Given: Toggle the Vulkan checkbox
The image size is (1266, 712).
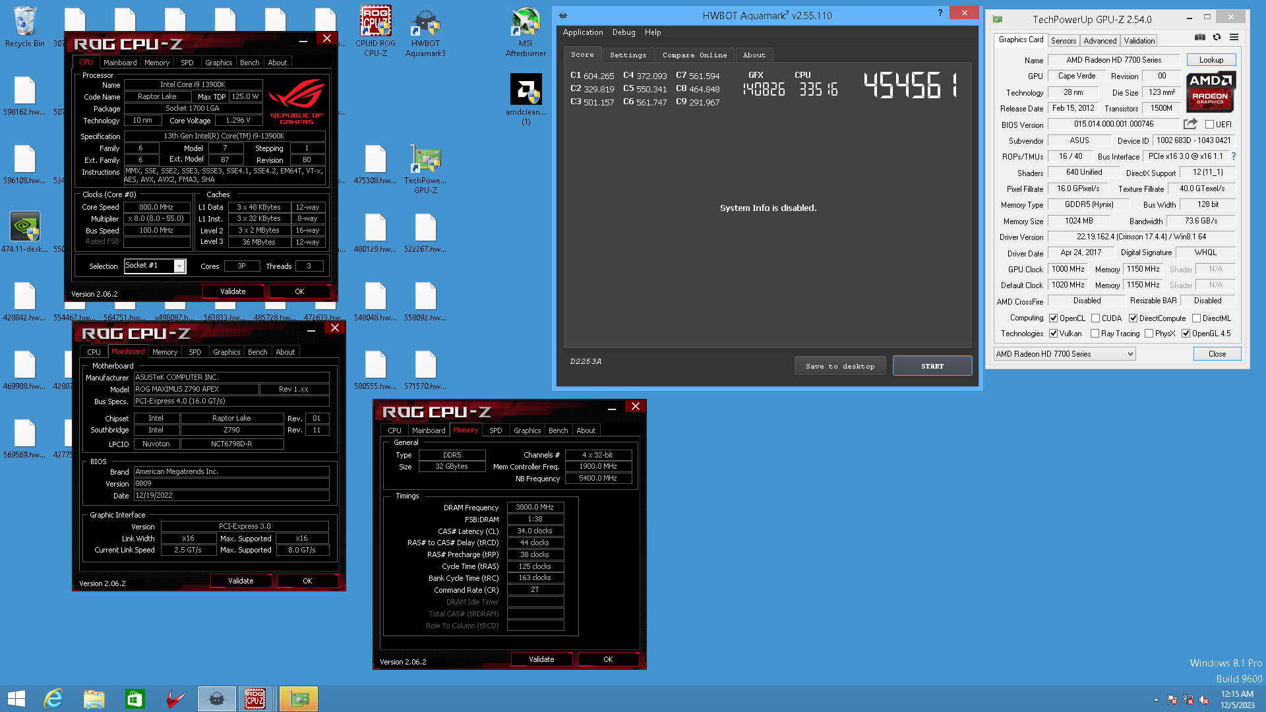Looking at the screenshot, I should (1053, 333).
